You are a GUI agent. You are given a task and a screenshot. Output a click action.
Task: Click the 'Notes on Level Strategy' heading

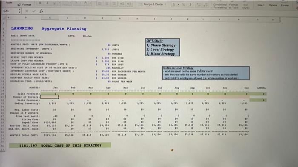[x=178, y=68]
